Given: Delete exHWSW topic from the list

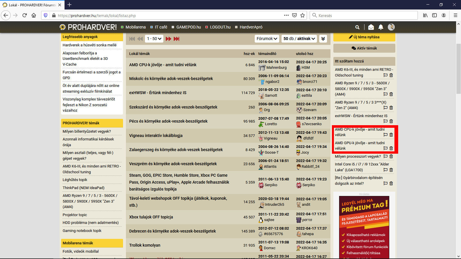Looking at the screenshot, I should [x=391, y=121].
